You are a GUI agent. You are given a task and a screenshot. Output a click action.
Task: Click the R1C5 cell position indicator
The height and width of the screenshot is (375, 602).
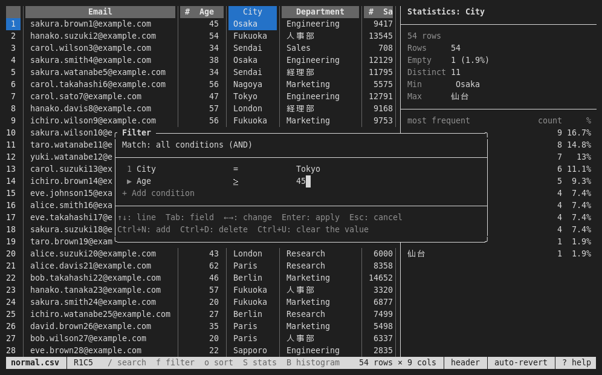pyautogui.click(x=83, y=362)
